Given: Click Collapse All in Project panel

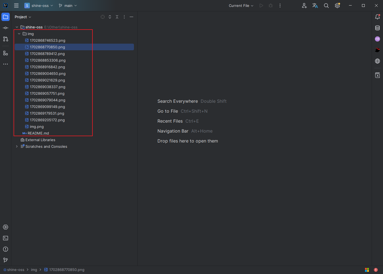Looking at the screenshot, I should click(117, 17).
